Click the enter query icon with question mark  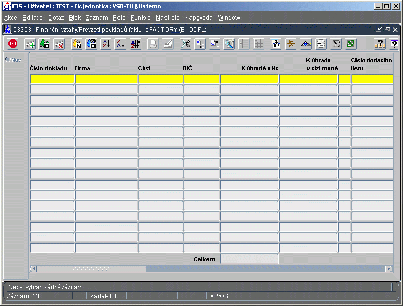pos(77,44)
